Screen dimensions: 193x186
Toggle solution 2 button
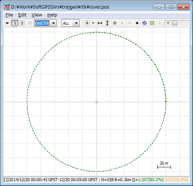[22, 23]
